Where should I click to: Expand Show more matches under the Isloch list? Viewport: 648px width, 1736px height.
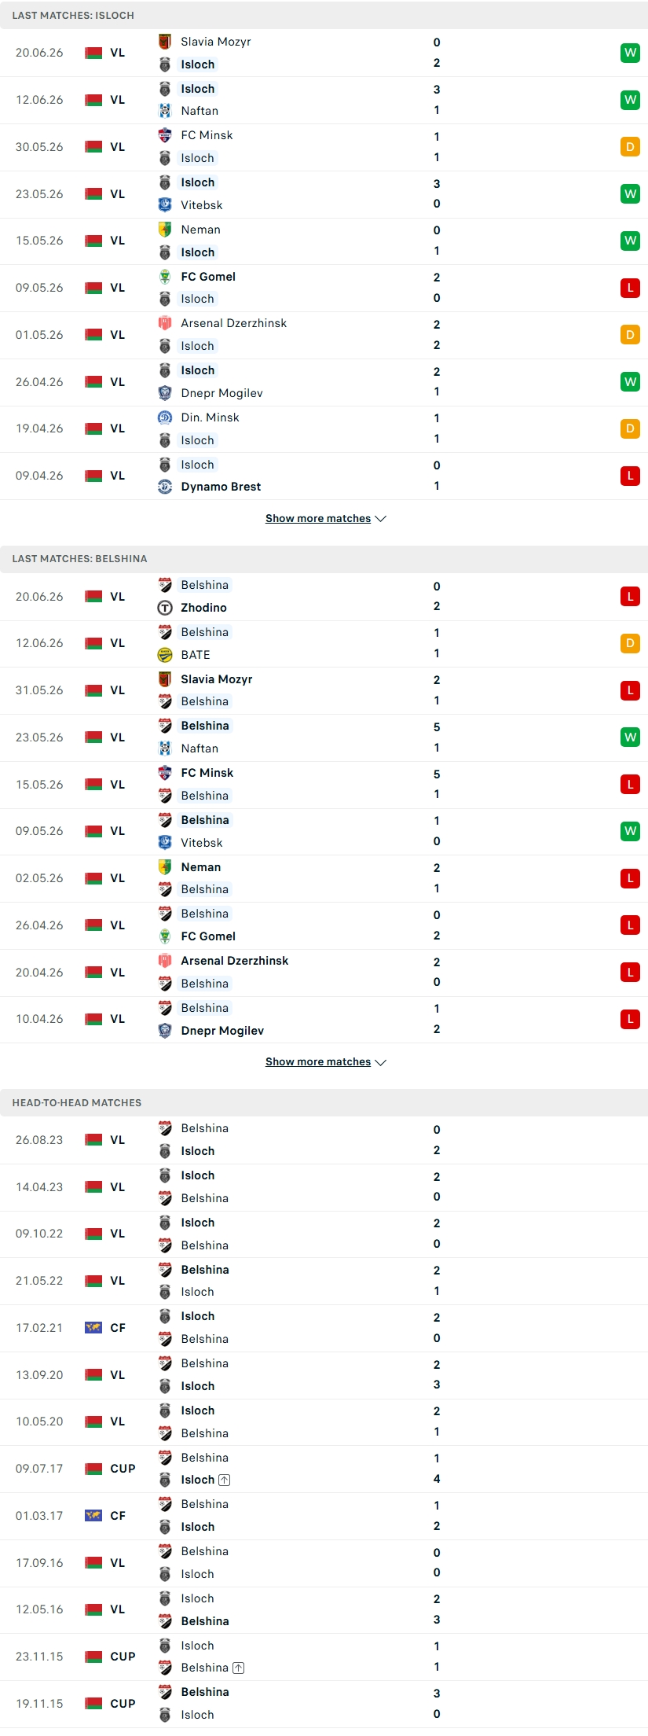pyautogui.click(x=318, y=518)
